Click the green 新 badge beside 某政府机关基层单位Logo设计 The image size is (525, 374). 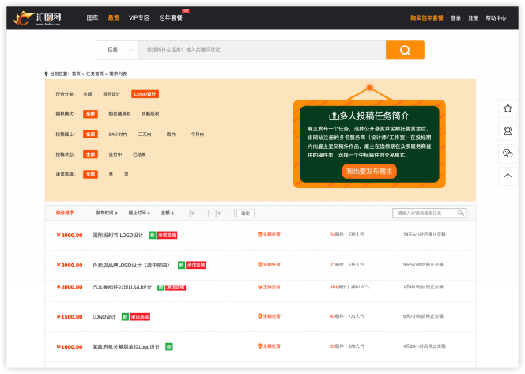[169, 347]
